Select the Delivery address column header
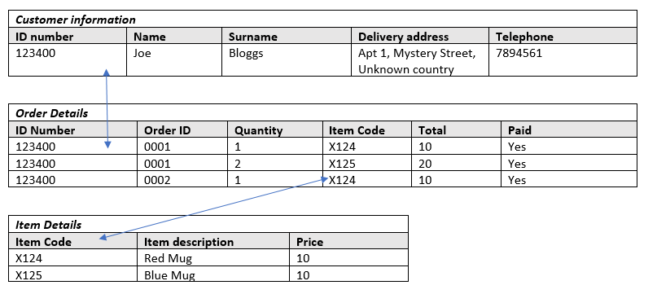 click(x=420, y=36)
